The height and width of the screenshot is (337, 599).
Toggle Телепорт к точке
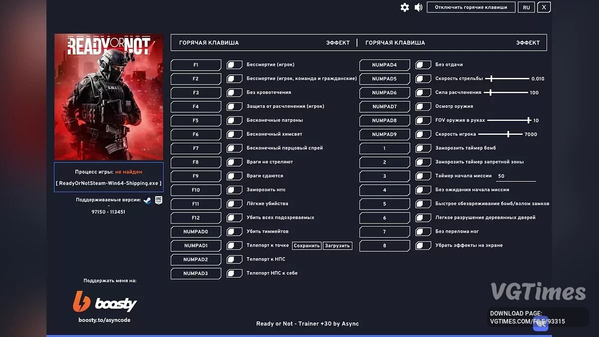[x=234, y=246]
